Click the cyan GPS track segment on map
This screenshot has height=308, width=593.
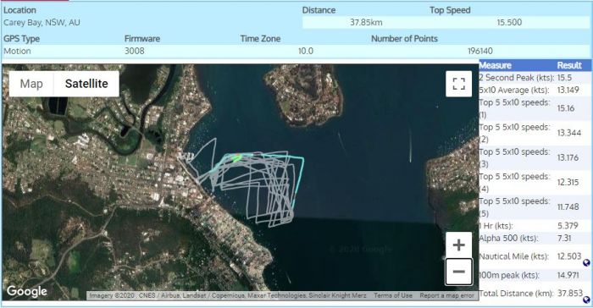300,177
